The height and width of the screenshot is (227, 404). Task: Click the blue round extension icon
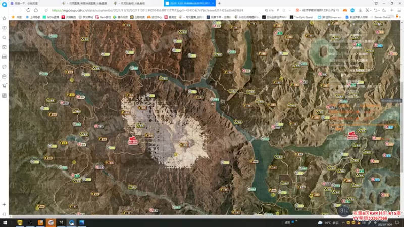pyautogui.click(x=352, y=10)
